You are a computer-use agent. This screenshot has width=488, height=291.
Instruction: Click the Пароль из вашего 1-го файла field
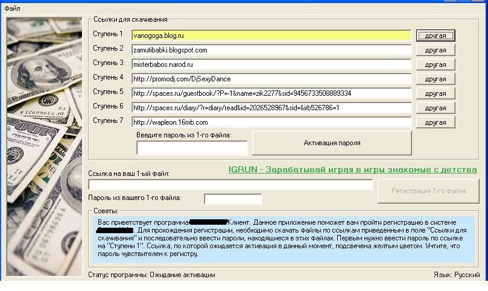233,199
